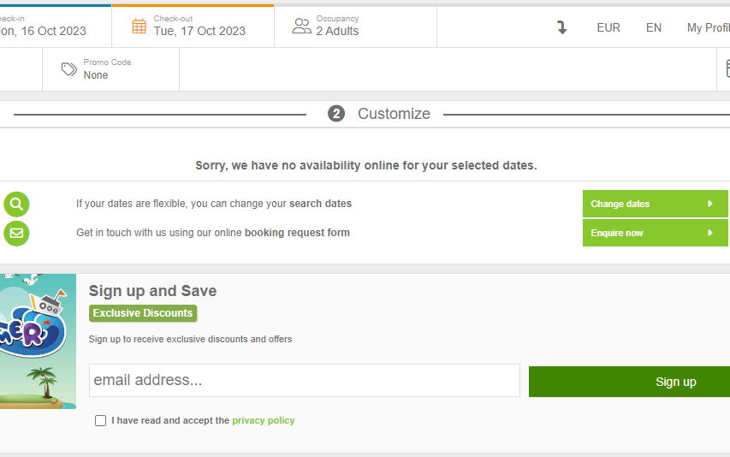Screen dimensions: 730x457
Task: Click the down-turn arrow icon beside EUR
Action: (562, 27)
